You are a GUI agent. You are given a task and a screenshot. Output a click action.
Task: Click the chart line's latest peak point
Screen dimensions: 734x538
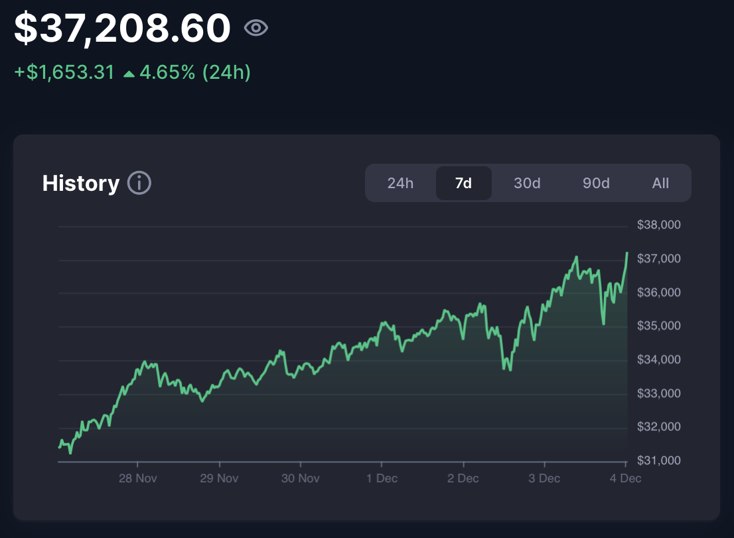tap(626, 253)
